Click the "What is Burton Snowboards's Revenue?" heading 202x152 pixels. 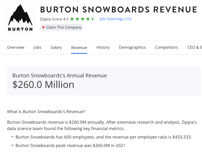pyautogui.click(x=46, y=111)
